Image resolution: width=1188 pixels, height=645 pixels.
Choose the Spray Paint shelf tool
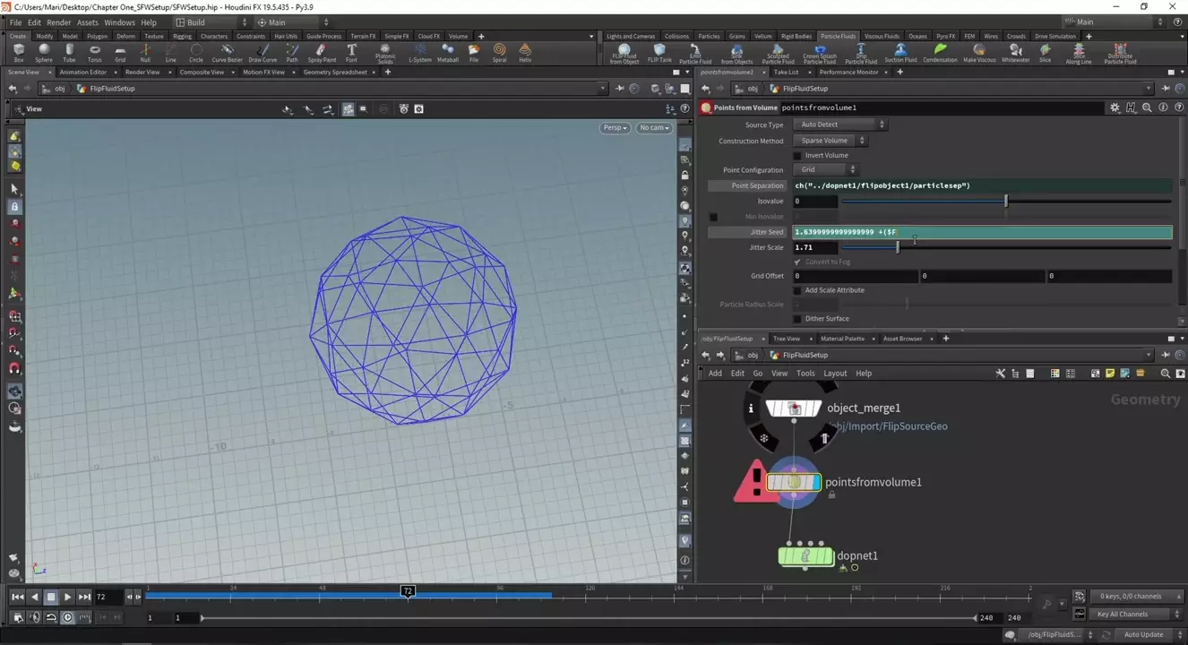pos(322,53)
